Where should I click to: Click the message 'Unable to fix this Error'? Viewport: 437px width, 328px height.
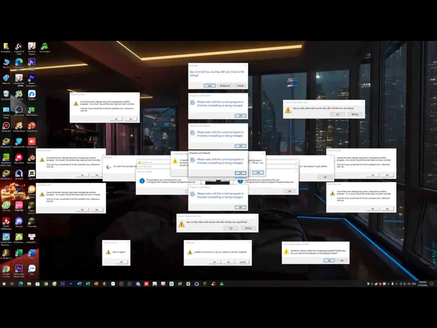point(220,252)
